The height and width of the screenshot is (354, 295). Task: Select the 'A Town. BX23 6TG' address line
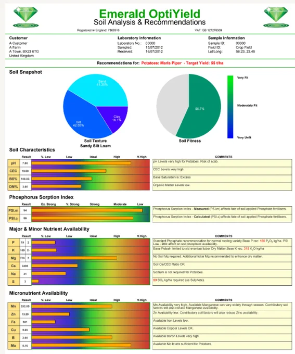coord(24,52)
